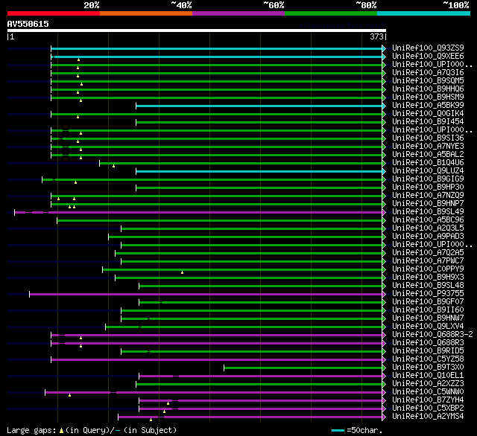Open hit UniRef100_A7Q3I6
Image resolution: width=477 pixels, height=436 pixels.
pos(428,73)
